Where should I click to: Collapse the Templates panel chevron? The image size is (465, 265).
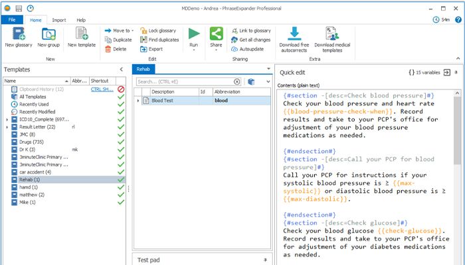[x=121, y=70]
